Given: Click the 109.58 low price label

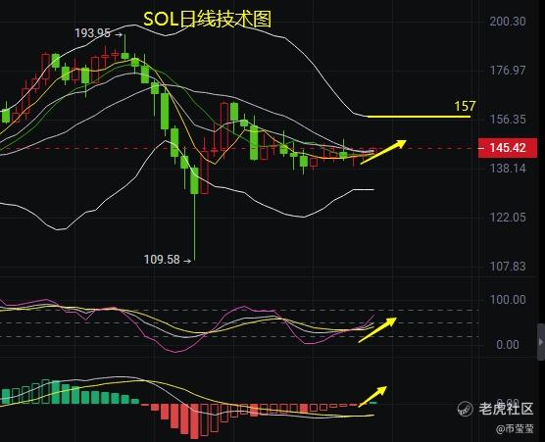Looking at the screenshot, I should click(162, 260).
